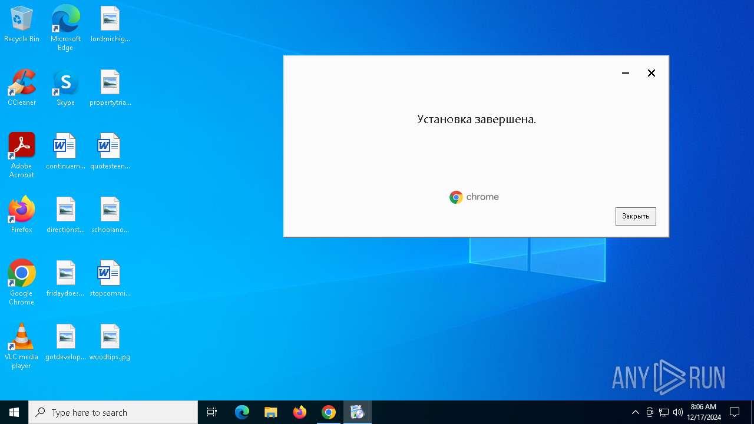
Task: Click the Meet Now tray icon
Action: click(650, 412)
